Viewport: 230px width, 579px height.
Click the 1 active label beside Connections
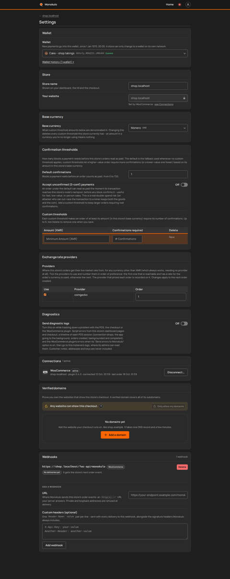click(x=67, y=361)
